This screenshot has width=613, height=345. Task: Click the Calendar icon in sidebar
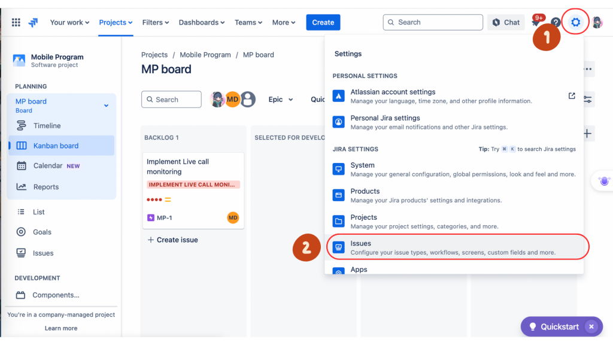pos(21,166)
